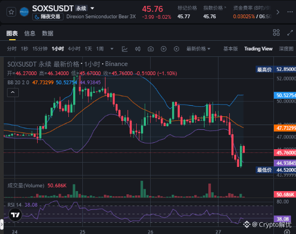The height and width of the screenshot is (234, 296).
Task: Click the circled plus icon
Action: pos(164,49)
